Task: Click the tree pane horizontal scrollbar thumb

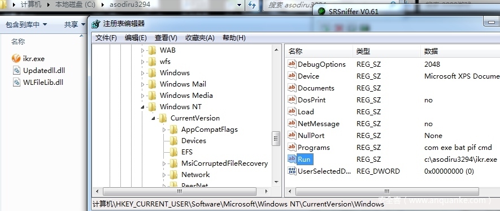Action: (x=179, y=192)
